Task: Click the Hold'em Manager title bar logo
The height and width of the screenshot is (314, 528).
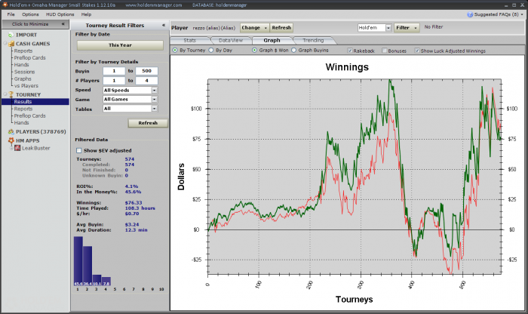Action: pos(5,5)
